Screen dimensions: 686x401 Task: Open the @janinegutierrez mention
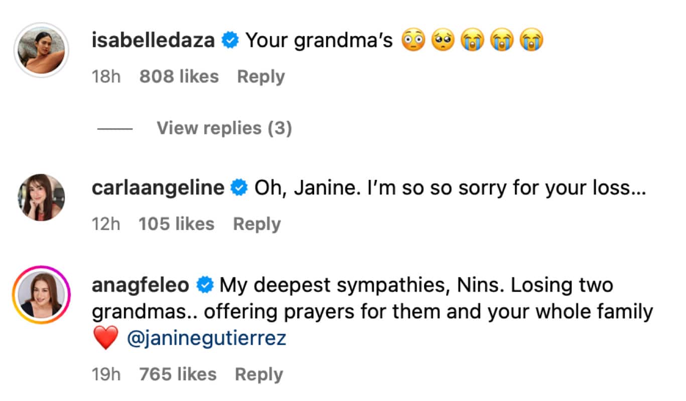[207, 338]
